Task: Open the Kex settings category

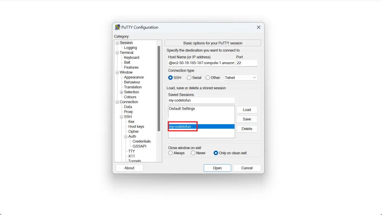Action: [x=131, y=122]
